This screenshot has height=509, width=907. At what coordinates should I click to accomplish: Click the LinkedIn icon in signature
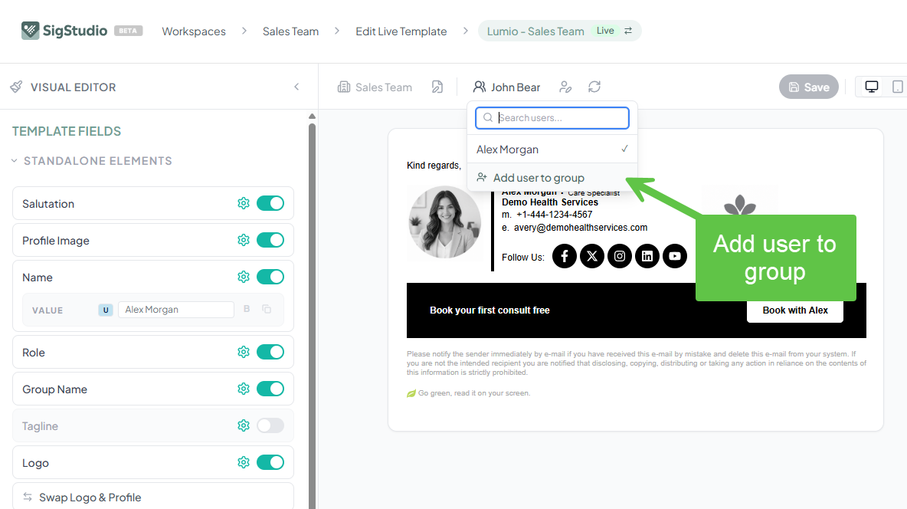(x=647, y=256)
